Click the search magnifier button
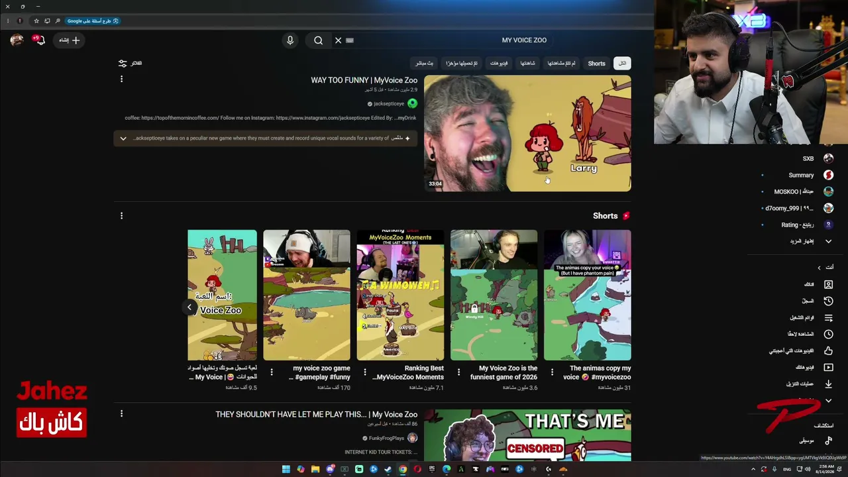 (318, 40)
